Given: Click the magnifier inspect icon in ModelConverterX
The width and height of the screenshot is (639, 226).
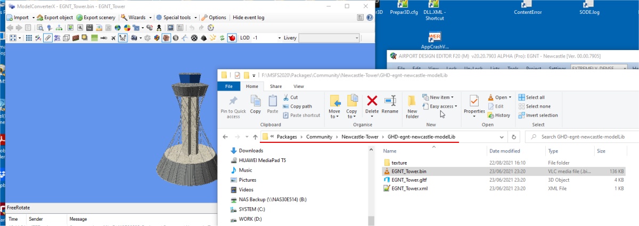Looking at the screenshot, I should click(x=40, y=28).
